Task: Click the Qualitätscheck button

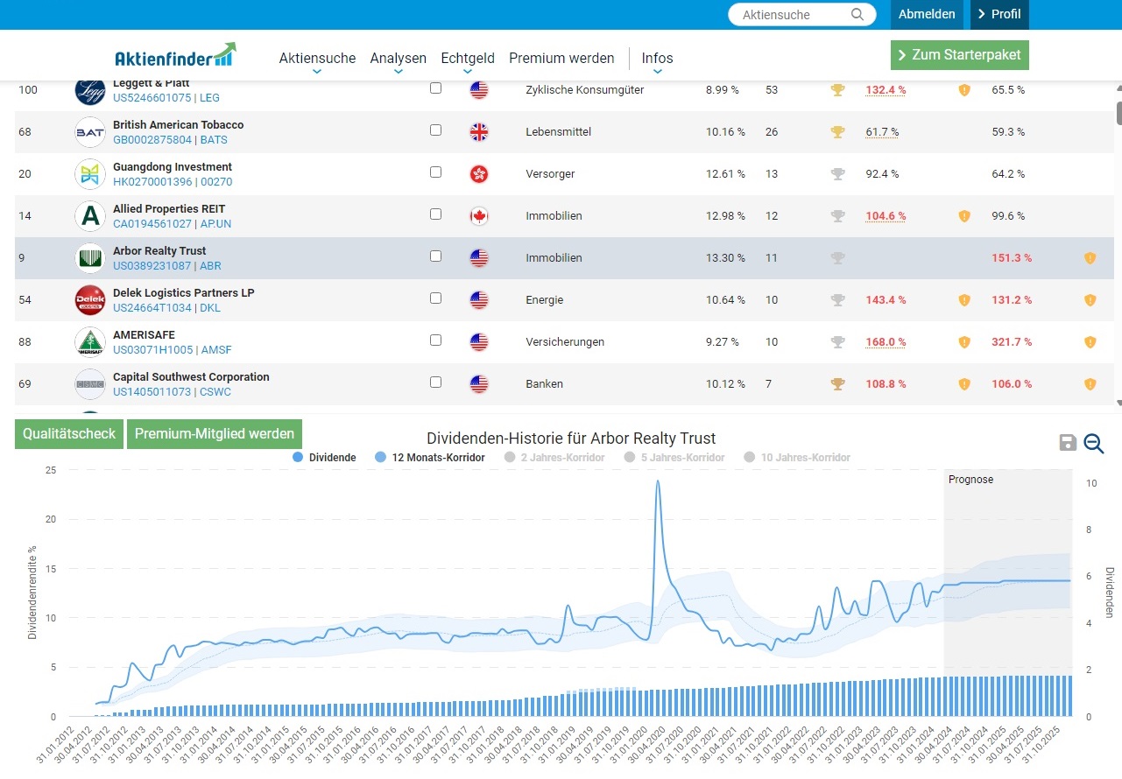Action: point(69,434)
